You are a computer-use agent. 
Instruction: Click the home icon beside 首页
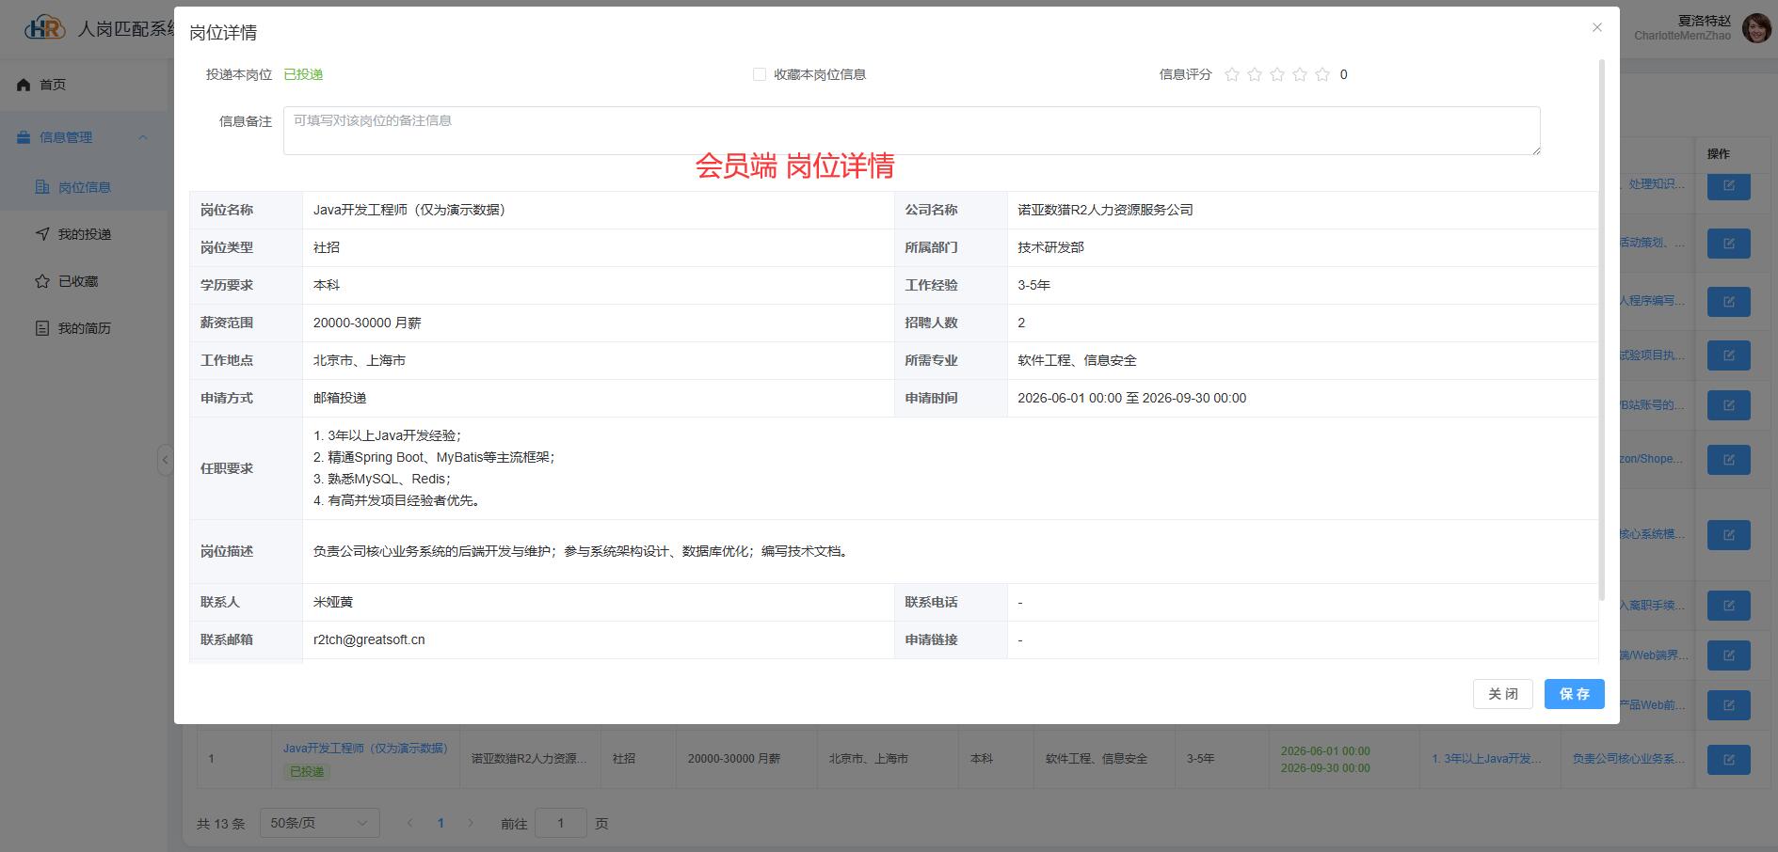pyautogui.click(x=24, y=85)
